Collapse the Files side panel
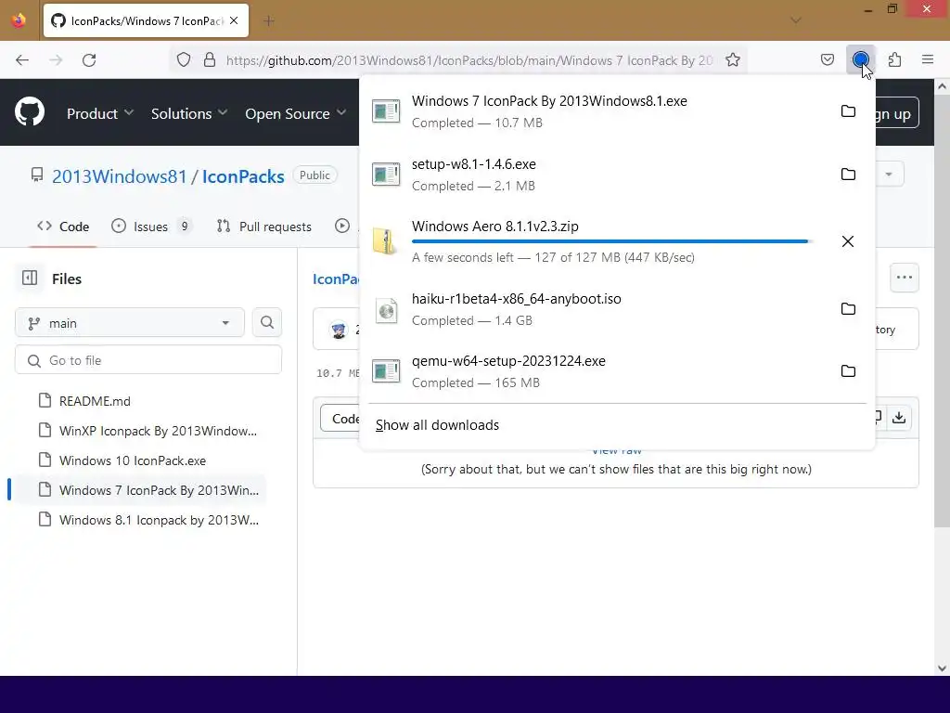The image size is (950, 713). tap(30, 278)
